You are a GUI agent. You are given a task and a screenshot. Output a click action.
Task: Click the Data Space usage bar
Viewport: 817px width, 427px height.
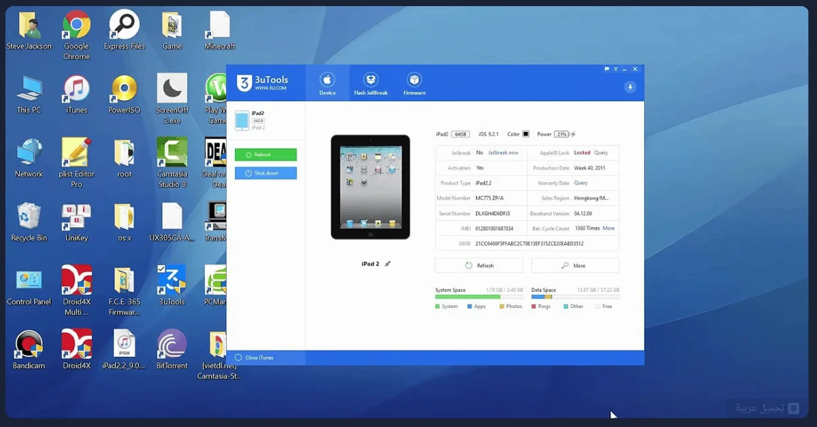[575, 297]
